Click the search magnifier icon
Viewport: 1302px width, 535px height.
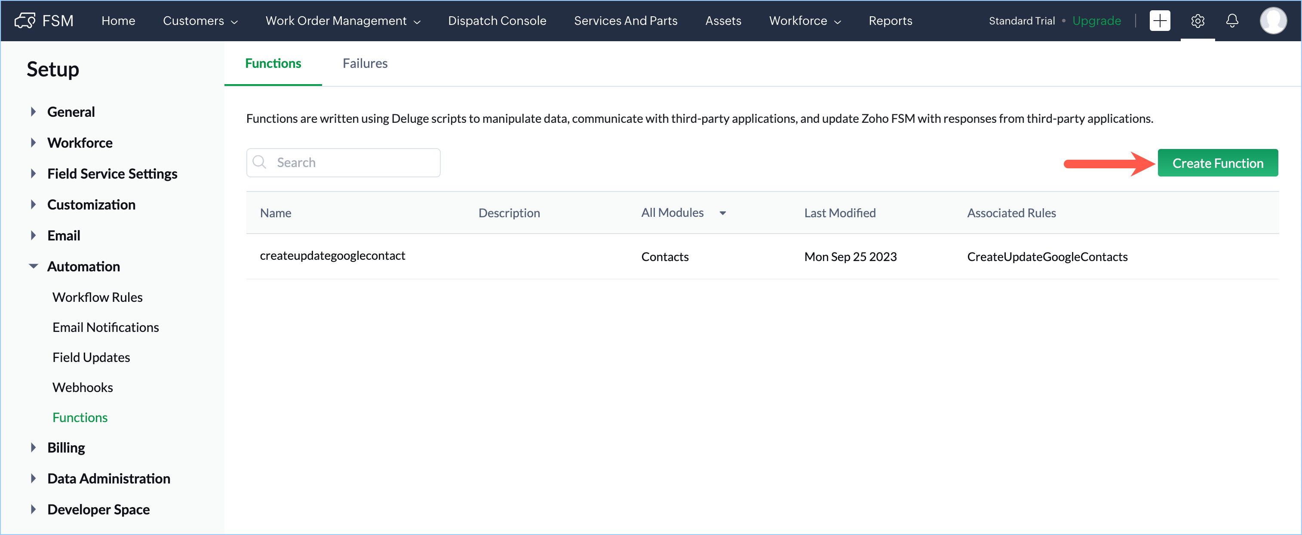point(259,162)
